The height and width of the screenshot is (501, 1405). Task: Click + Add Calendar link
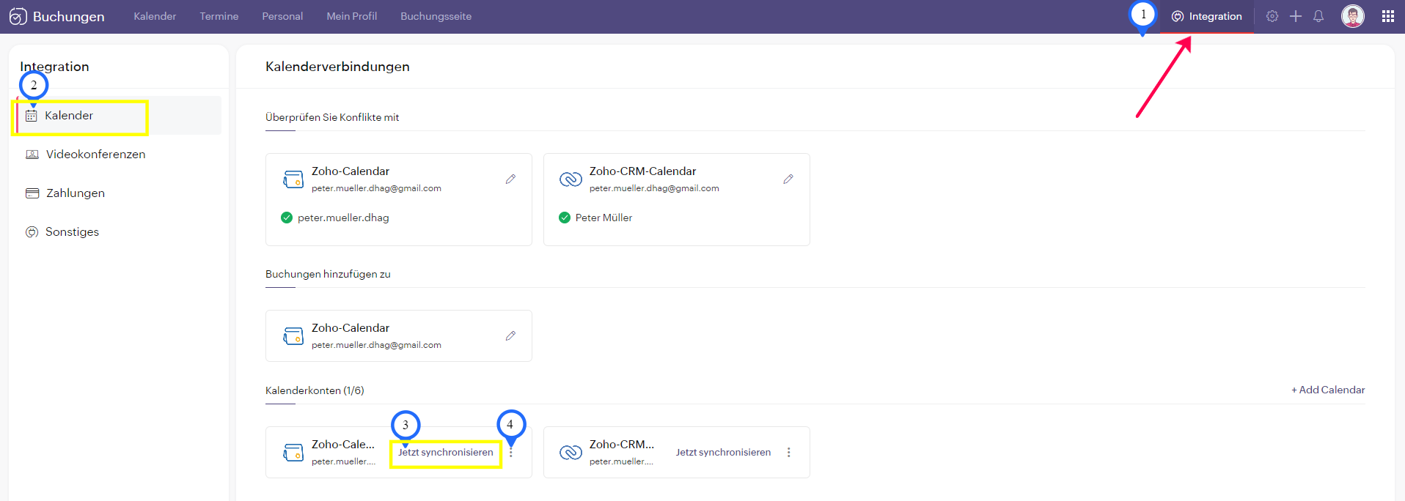click(x=1328, y=390)
